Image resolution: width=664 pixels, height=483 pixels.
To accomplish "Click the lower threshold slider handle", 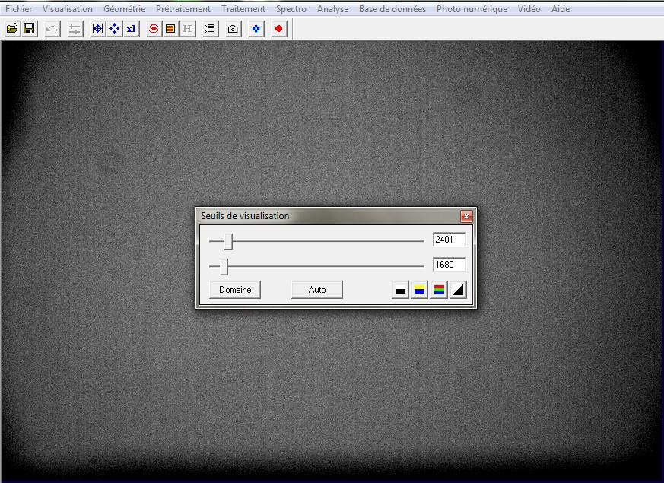I will (224, 267).
